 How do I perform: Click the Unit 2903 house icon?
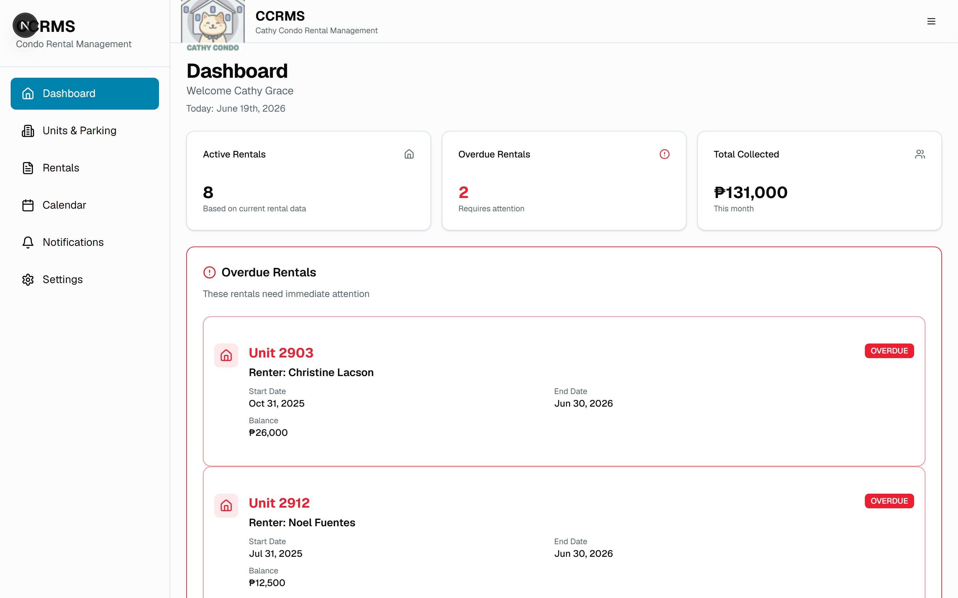(226, 355)
